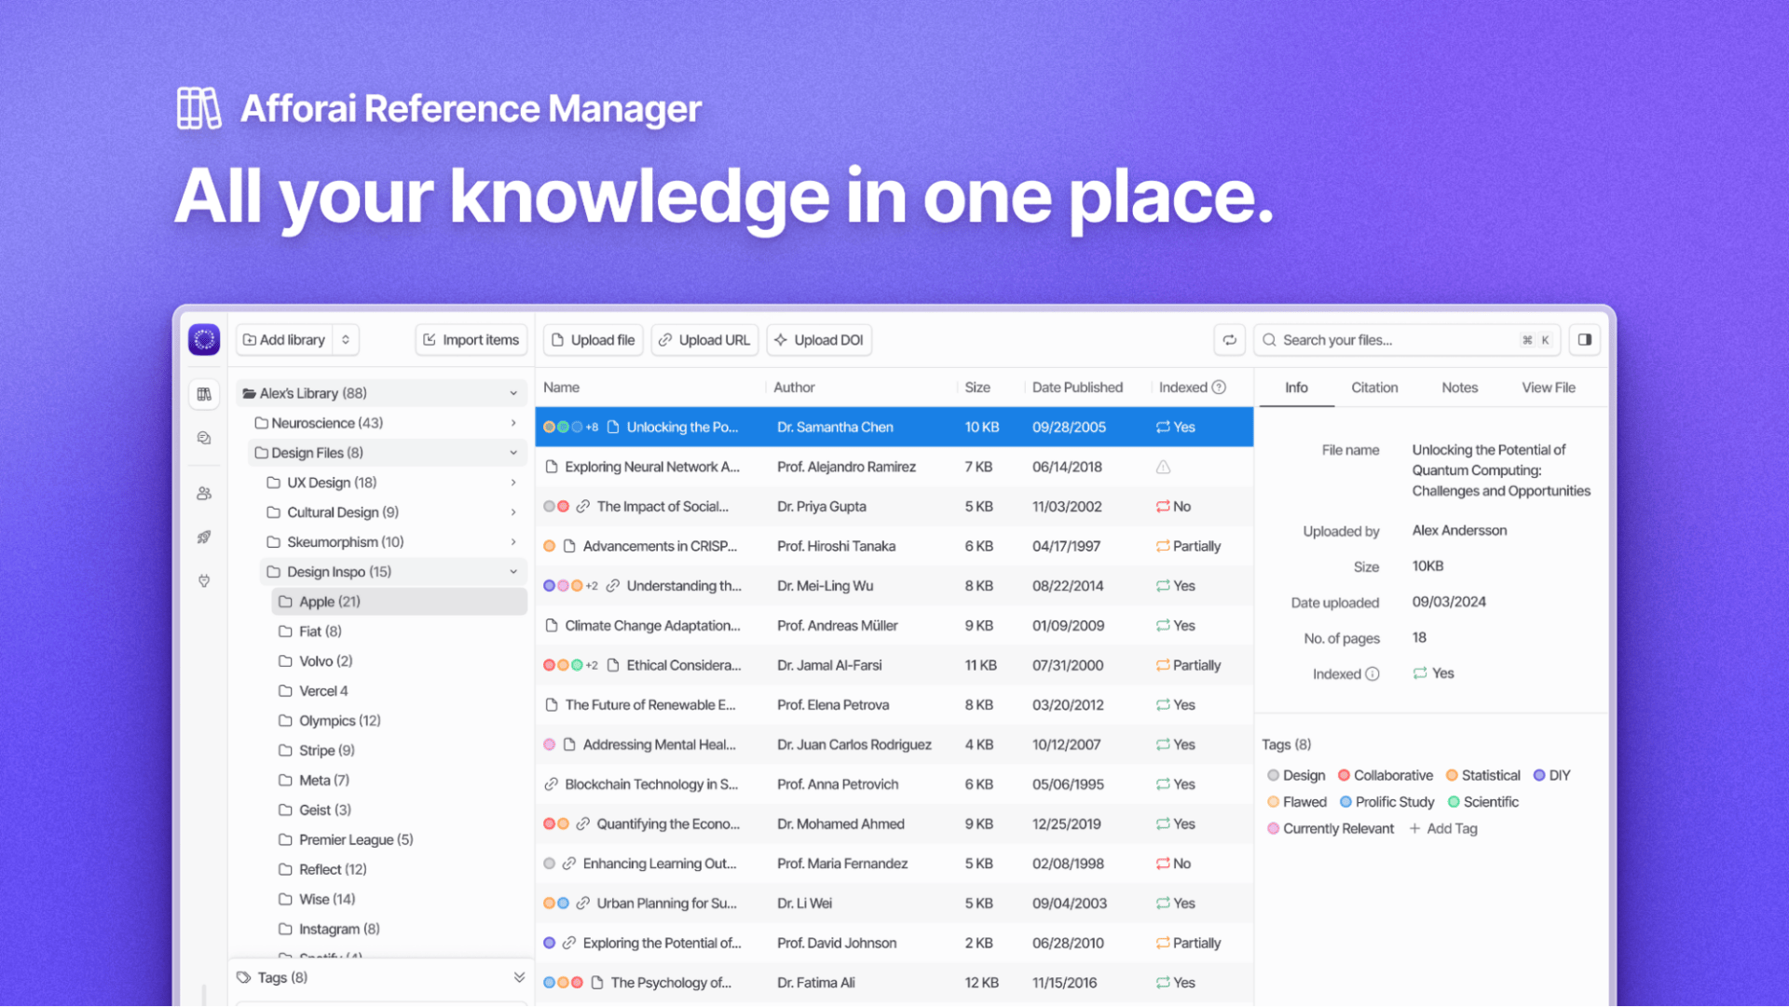Collapse Alex's Library tree

point(513,393)
